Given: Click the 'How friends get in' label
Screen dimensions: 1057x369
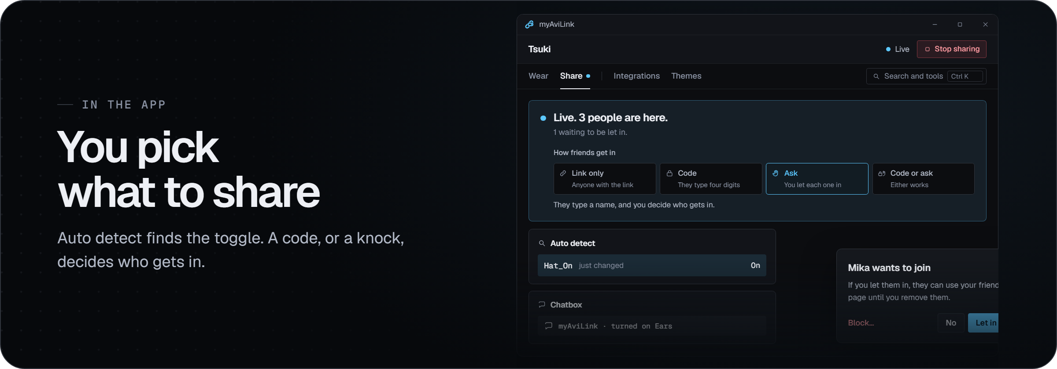Looking at the screenshot, I should [584, 153].
